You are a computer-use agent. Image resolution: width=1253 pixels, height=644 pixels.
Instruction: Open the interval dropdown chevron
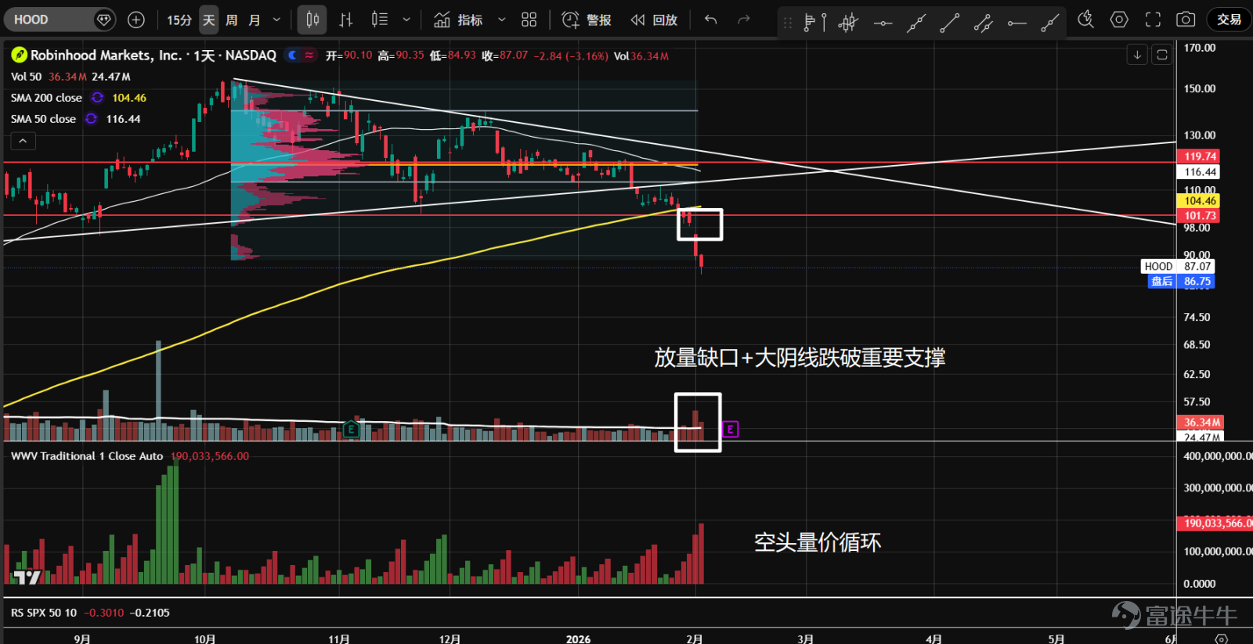[276, 20]
